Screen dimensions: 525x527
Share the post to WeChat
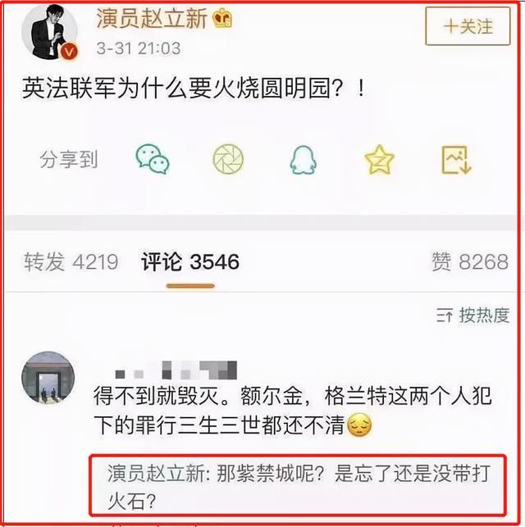[153, 159]
